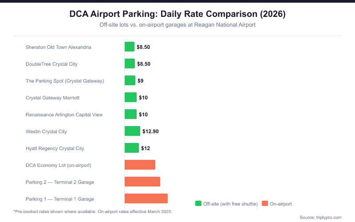The image size is (355, 222).
Task: Select the DCA Economy Lot orange bar
Action: [140, 165]
